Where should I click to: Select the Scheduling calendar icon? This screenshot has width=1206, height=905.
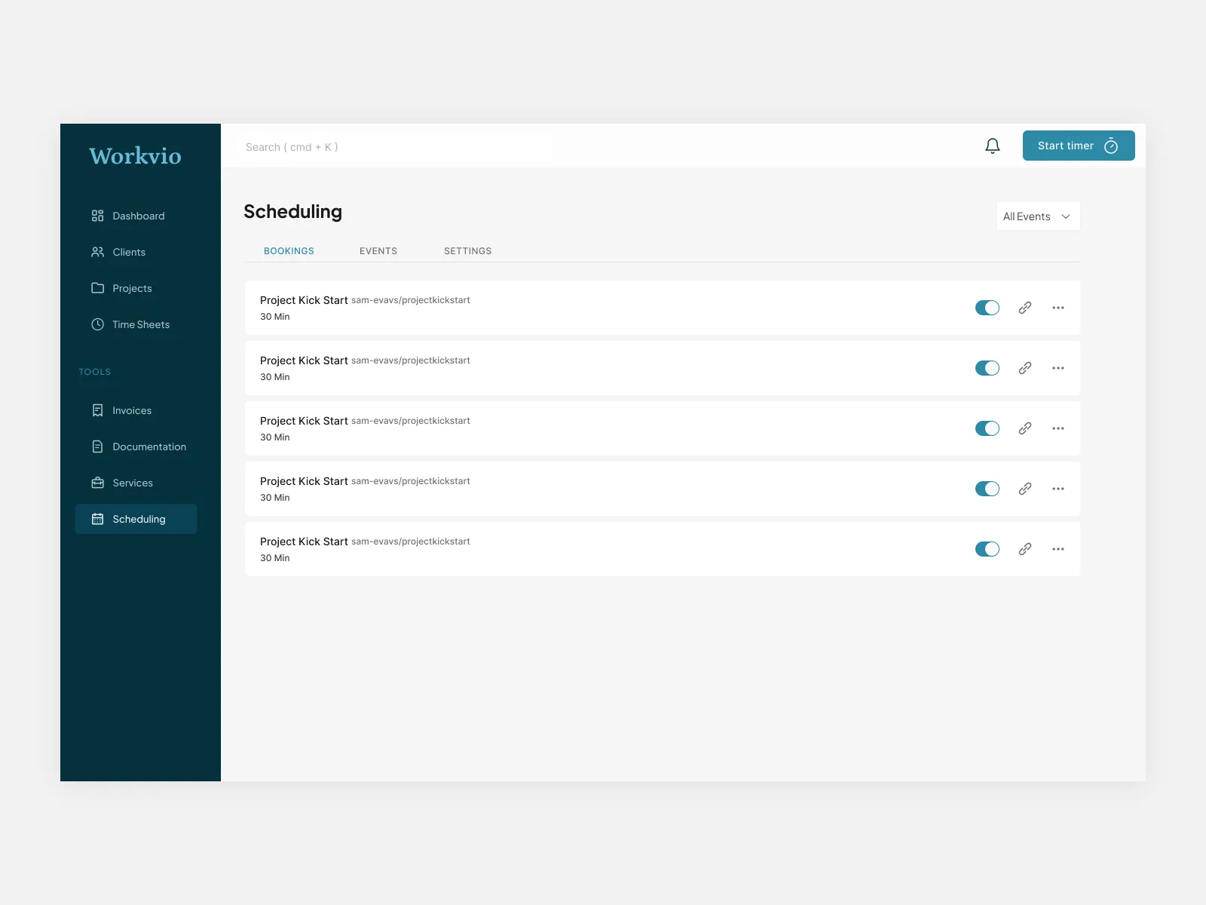click(97, 519)
